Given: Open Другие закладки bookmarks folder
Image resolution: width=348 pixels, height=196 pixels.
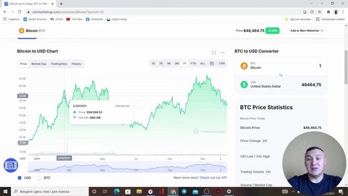Looking at the screenshot, I should [x=298, y=20].
